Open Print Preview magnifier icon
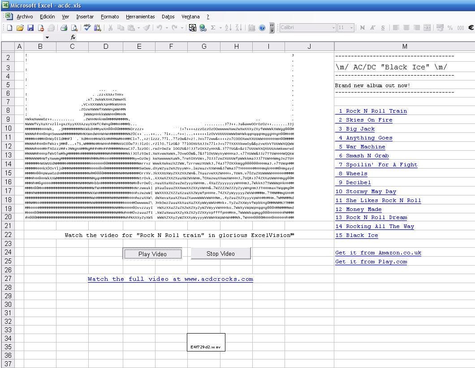Image resolution: width=475 pixels, height=368 pixels. click(x=74, y=28)
